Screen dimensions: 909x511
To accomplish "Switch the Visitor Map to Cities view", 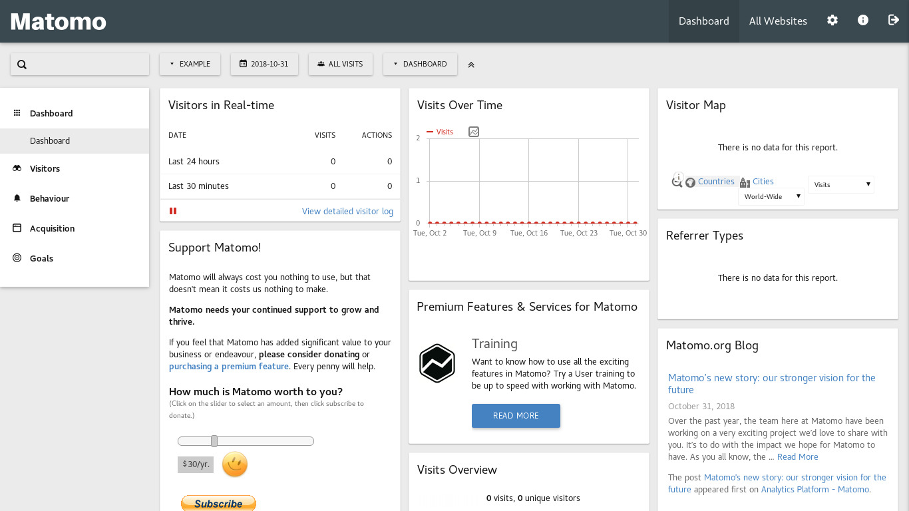I will (763, 182).
